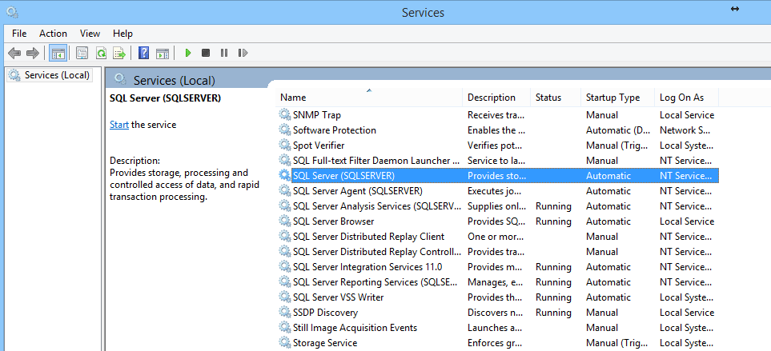Image resolution: width=771 pixels, height=351 pixels.
Task: Toggle Show/Hide Console Tree toolbar button
Action: point(58,53)
